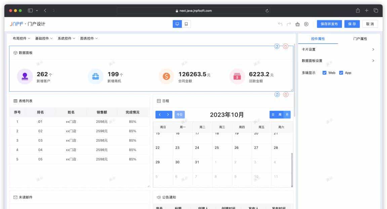Switch to the 门户属性 tab
The width and height of the screenshot is (387, 209).
(360, 39)
